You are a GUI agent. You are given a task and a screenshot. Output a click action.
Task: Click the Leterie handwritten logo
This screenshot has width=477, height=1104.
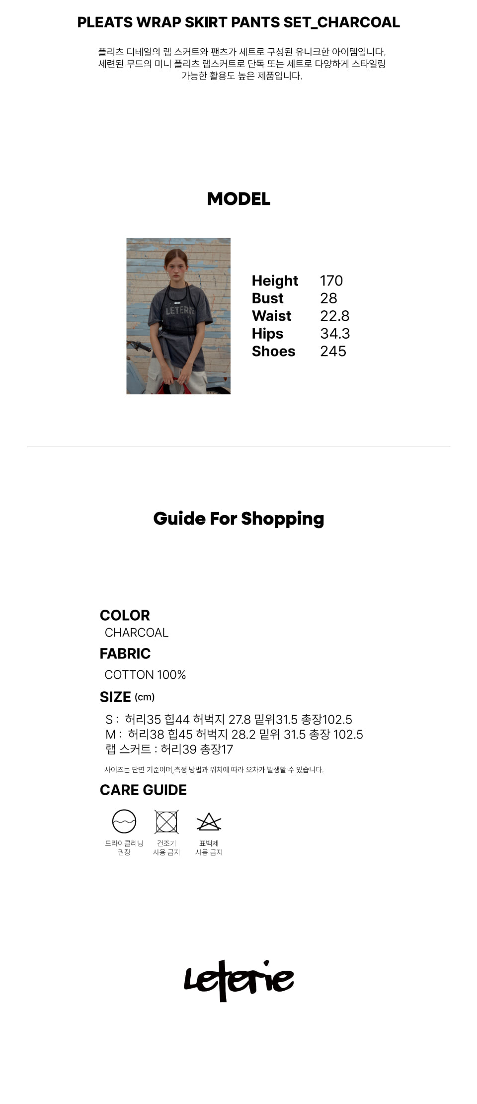click(x=238, y=980)
